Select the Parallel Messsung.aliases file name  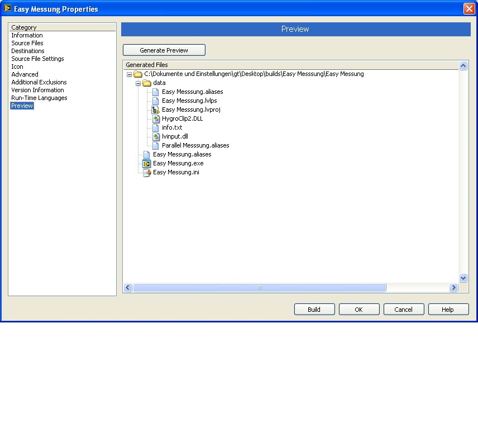coord(195,145)
